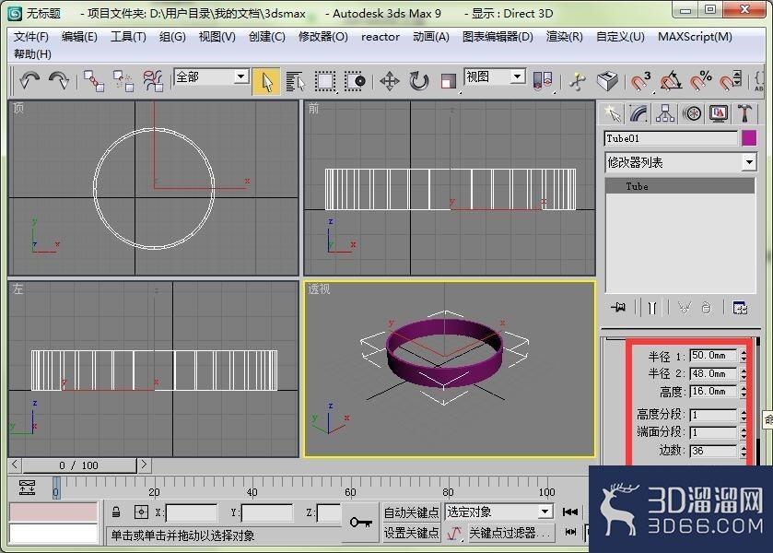The height and width of the screenshot is (553, 773).
Task: Click spinner arrows beside 半径 1
Action: [744, 355]
